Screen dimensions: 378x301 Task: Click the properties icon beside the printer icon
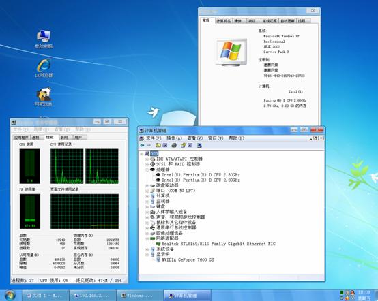(183, 145)
